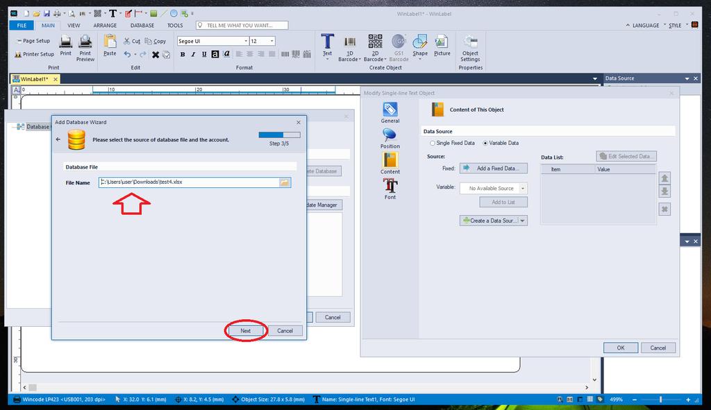Click the Delete X icon in Edit group
Image resolution: width=711 pixels, height=410 pixels.
coord(156,55)
